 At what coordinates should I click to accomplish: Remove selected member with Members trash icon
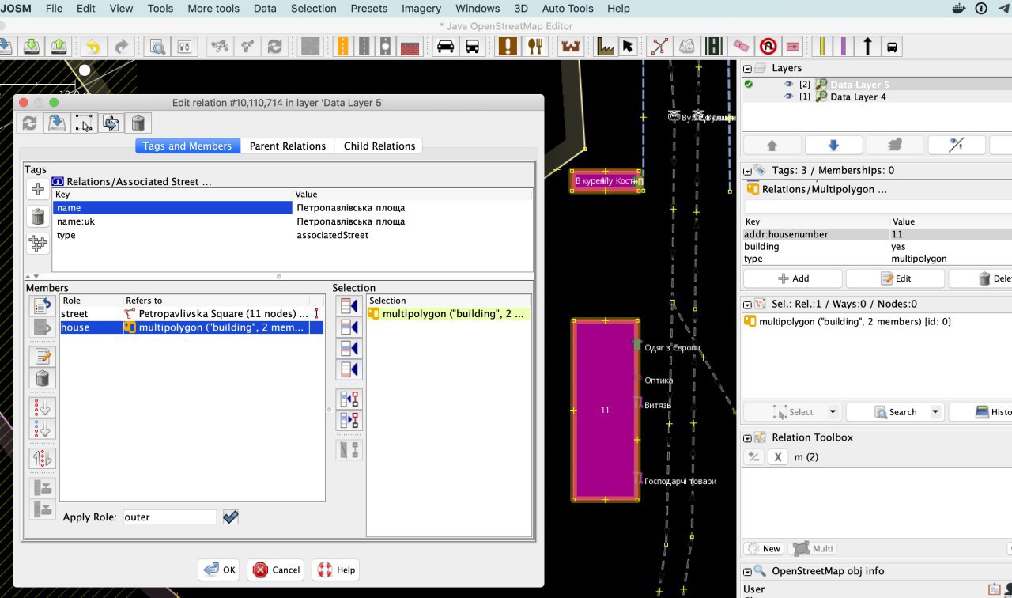(x=43, y=379)
